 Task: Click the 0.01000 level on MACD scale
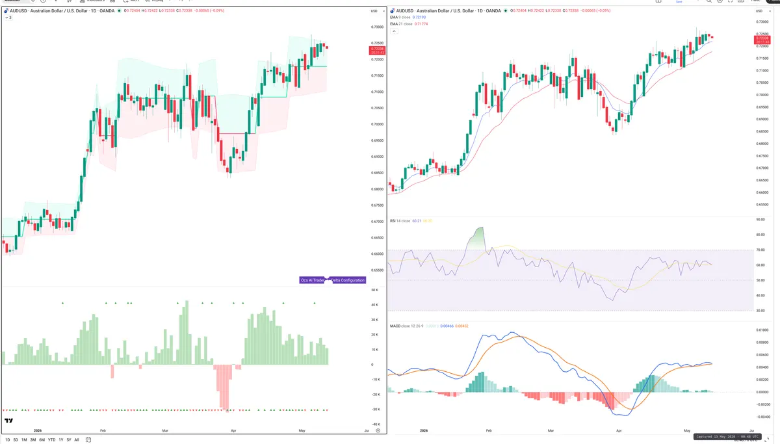pos(761,330)
